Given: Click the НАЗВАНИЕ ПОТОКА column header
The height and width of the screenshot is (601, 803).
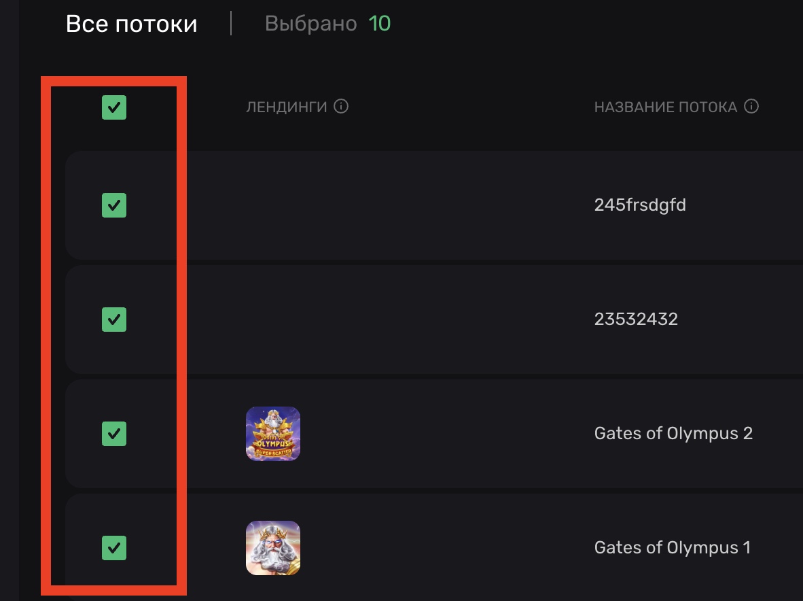Looking at the screenshot, I should (665, 107).
